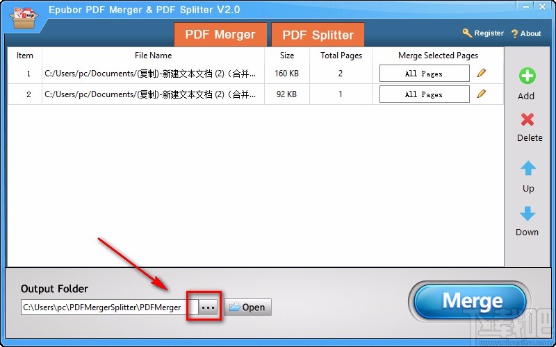Move file down with Down arrow
The image size is (556, 347).
click(x=528, y=214)
